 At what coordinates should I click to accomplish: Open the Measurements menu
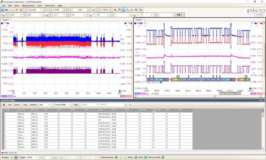point(28,5)
